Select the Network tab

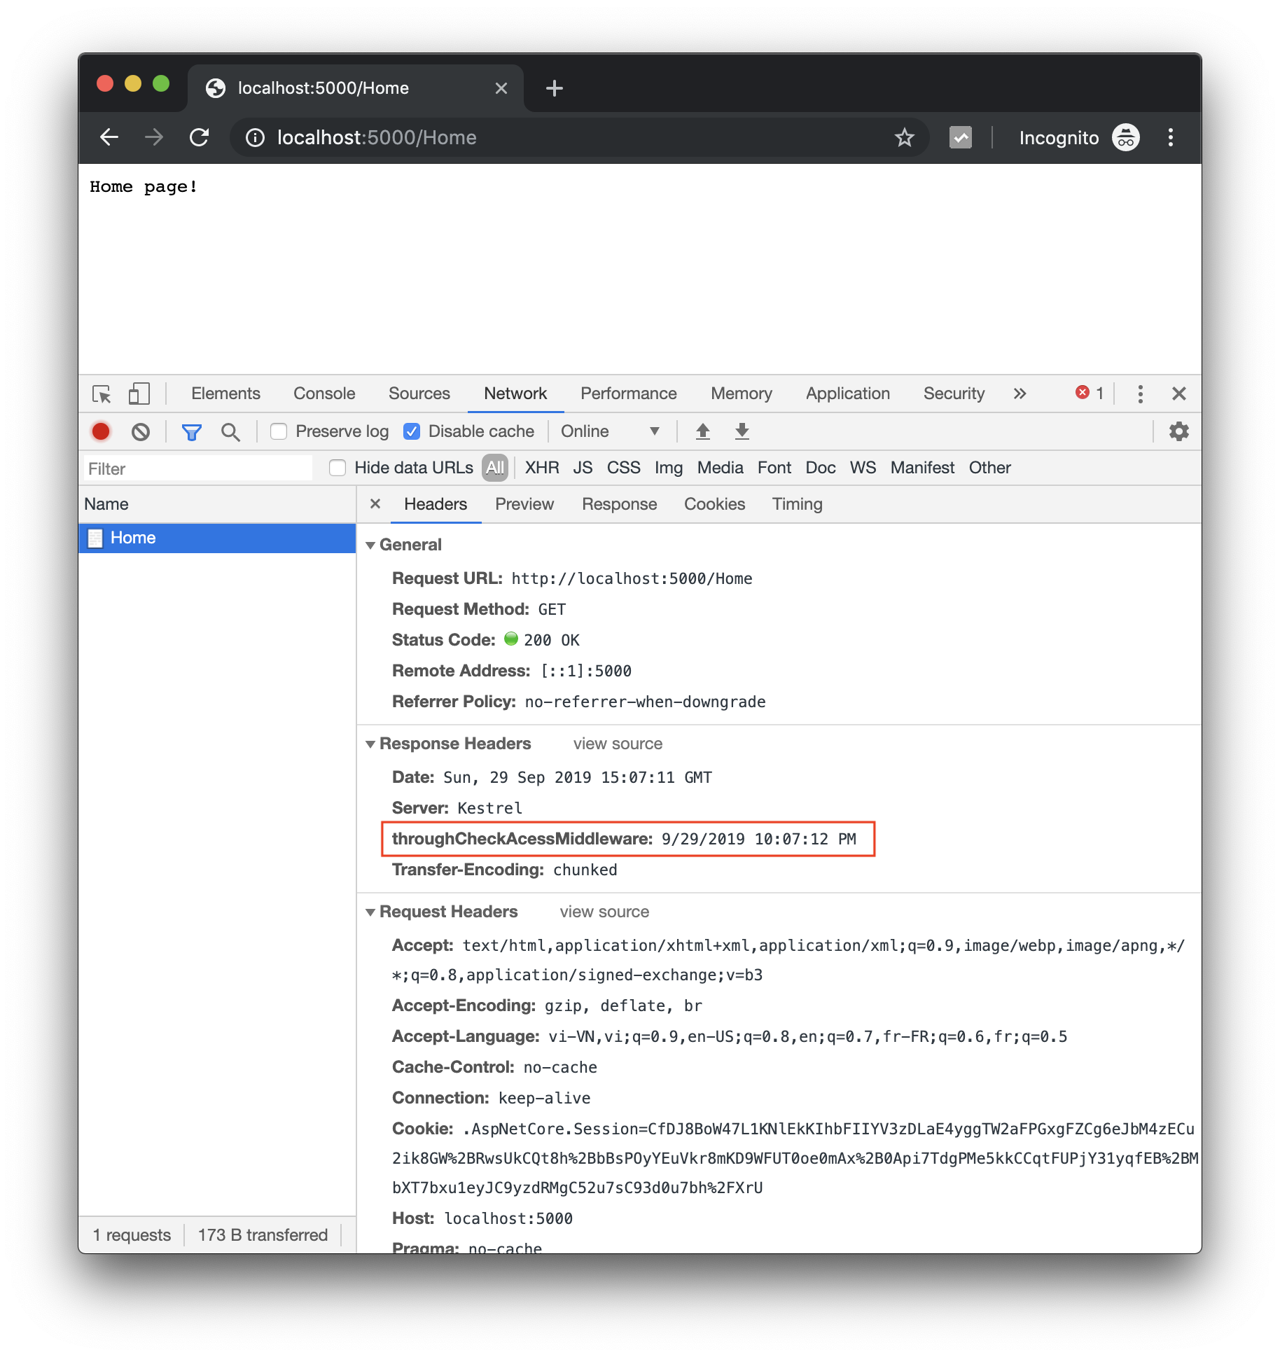(515, 394)
